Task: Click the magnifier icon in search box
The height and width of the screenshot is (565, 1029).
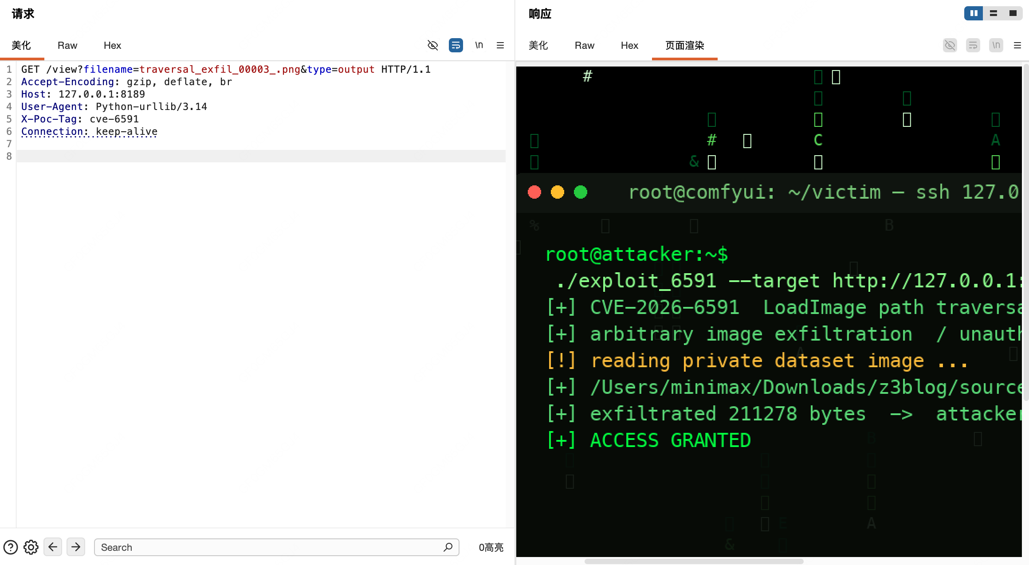Action: coord(448,547)
